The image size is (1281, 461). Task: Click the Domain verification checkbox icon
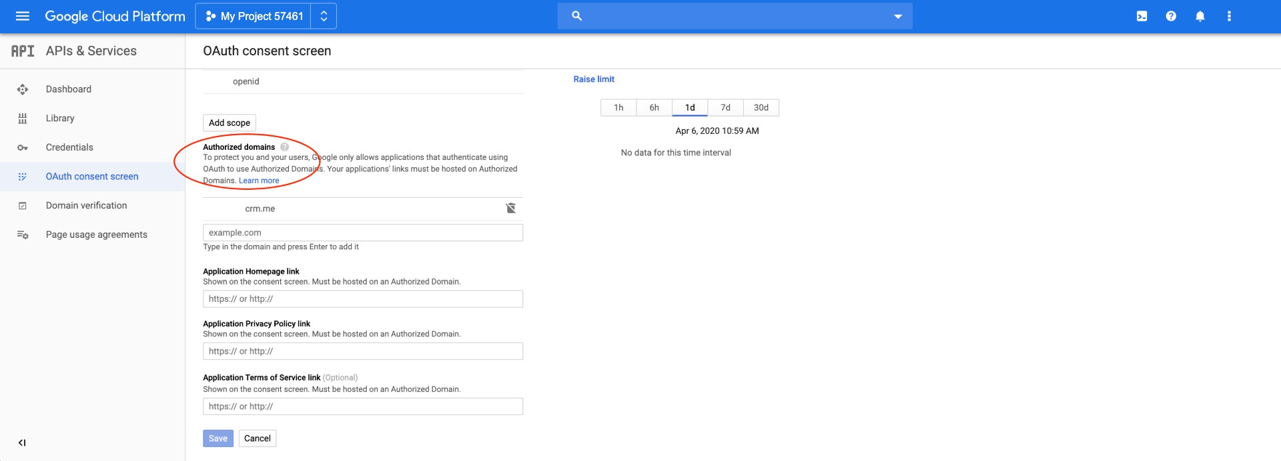click(x=23, y=206)
